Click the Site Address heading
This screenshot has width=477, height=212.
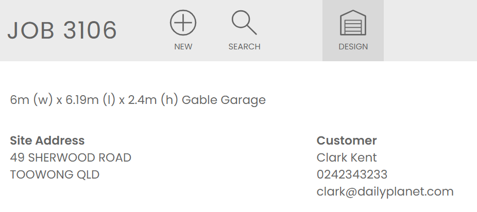click(x=47, y=140)
